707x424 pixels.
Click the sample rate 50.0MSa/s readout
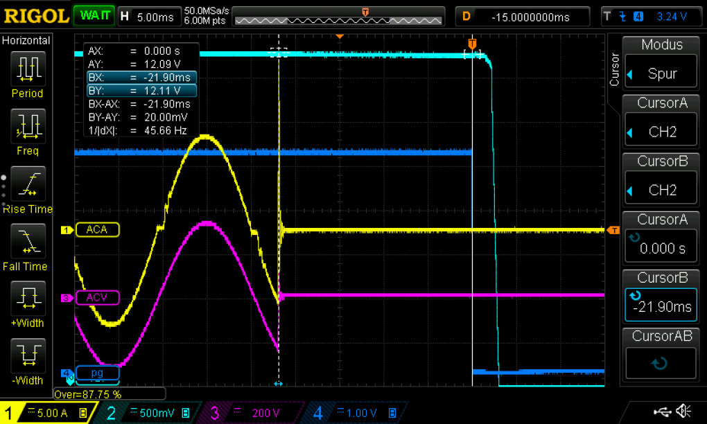207,10
